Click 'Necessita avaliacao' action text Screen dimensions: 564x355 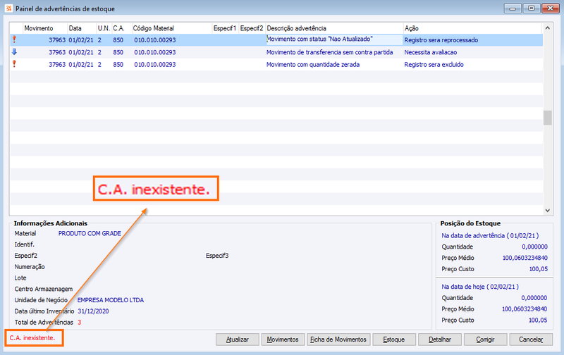[x=431, y=52]
